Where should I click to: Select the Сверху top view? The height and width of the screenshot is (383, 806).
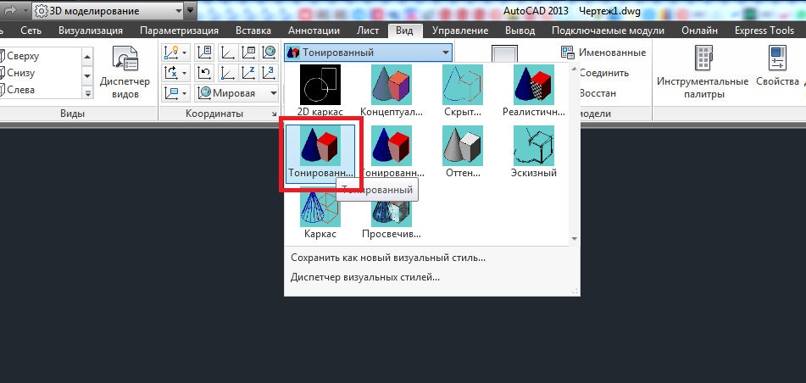25,55
